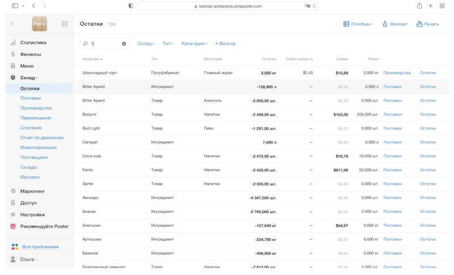Click the Настройки gear icon

pyautogui.click(x=13, y=215)
